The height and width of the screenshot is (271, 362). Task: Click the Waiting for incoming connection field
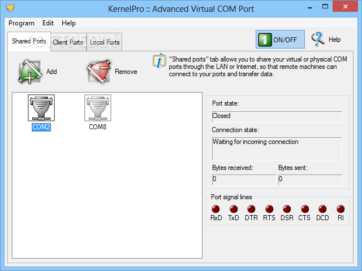[277, 148]
